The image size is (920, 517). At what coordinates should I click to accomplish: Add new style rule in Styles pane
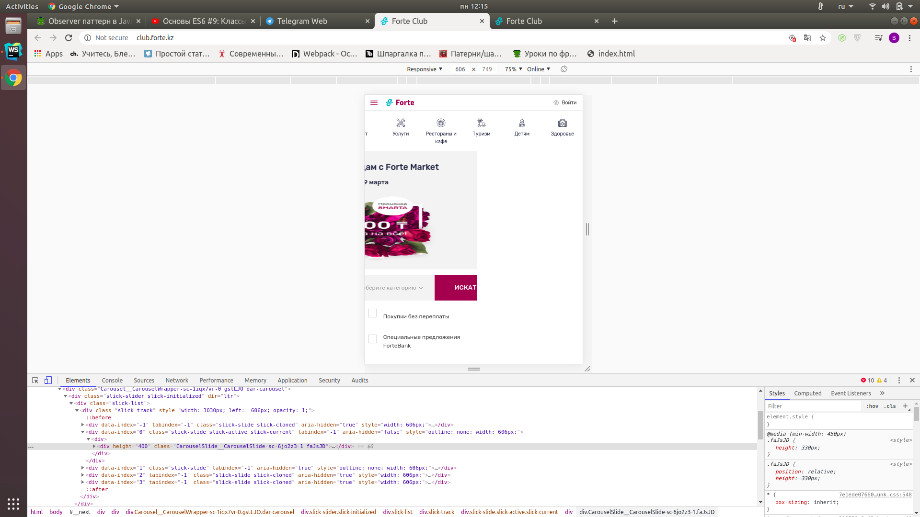(x=905, y=406)
